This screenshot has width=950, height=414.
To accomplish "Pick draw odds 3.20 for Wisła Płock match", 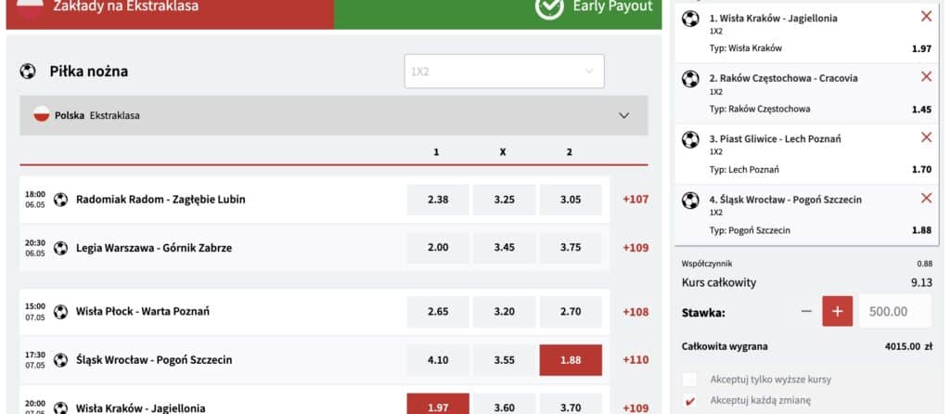I will (x=504, y=312).
